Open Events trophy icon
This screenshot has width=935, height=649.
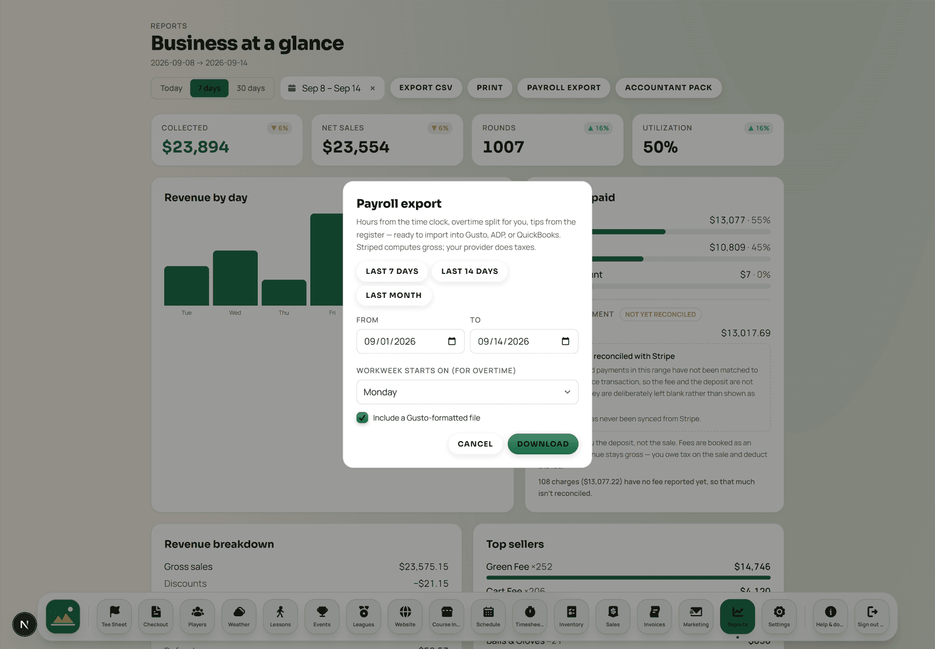click(x=322, y=616)
